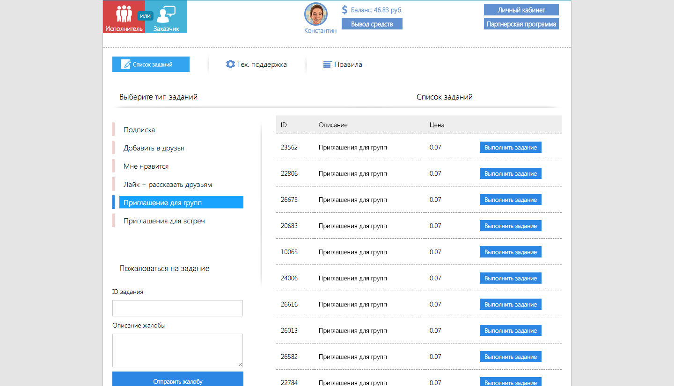Click the pencil icon in Список заданий

pos(125,64)
